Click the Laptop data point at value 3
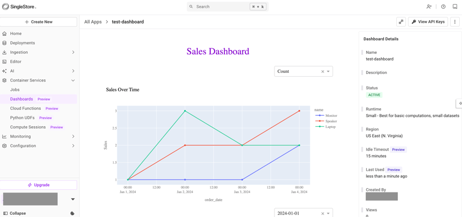Viewport: 462px width, 217px height. pyautogui.click(x=185, y=111)
